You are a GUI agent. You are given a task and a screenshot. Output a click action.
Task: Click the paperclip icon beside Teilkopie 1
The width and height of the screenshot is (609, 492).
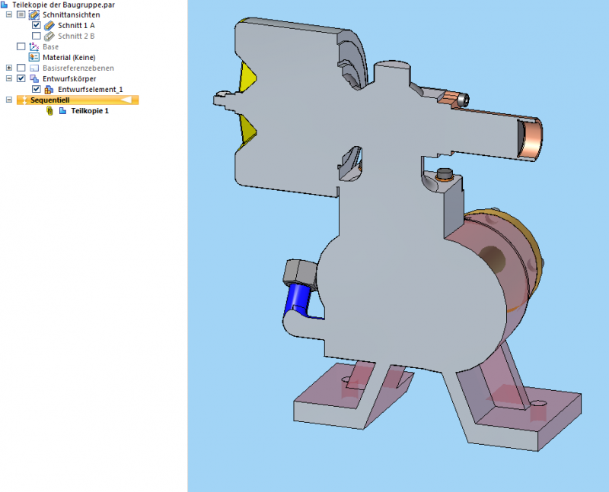(x=48, y=110)
